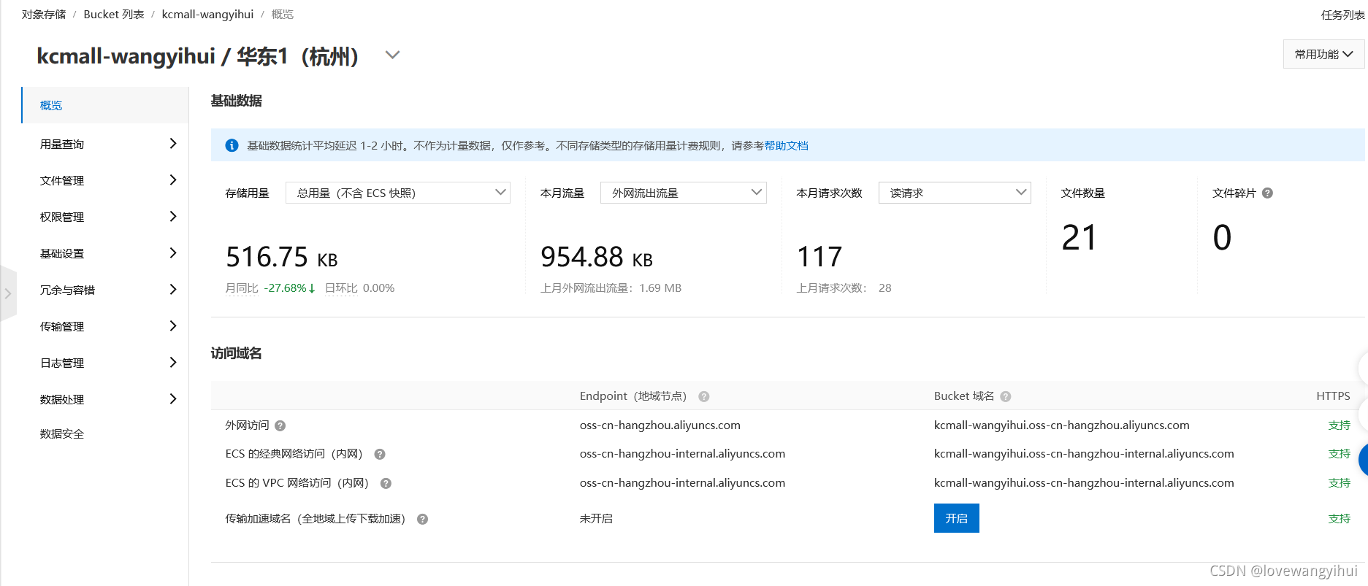Viewport: 1368px width, 586px height.
Task: Click the help icon beside ECS 的经典网络访问（内网）
Action: (379, 454)
